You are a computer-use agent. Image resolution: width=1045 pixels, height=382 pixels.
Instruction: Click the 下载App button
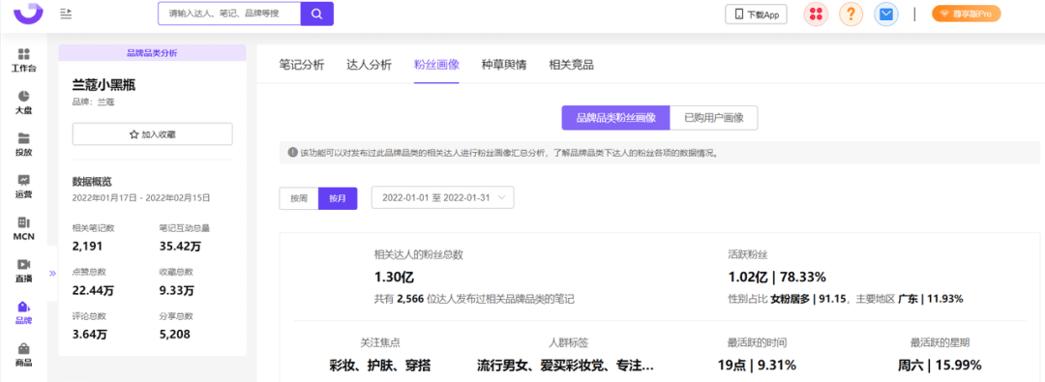click(756, 14)
